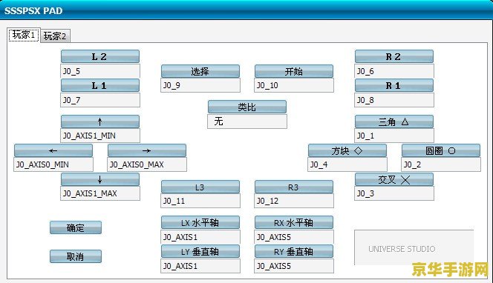Click the right arrow D-pad button
Image resolution: width=493 pixels, height=283 pixels.
(x=147, y=150)
